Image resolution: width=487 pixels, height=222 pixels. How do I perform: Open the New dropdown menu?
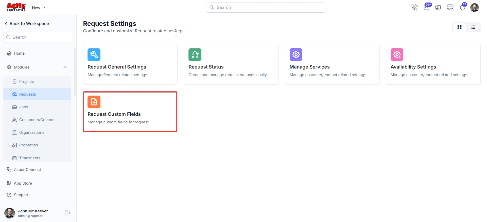(39, 8)
